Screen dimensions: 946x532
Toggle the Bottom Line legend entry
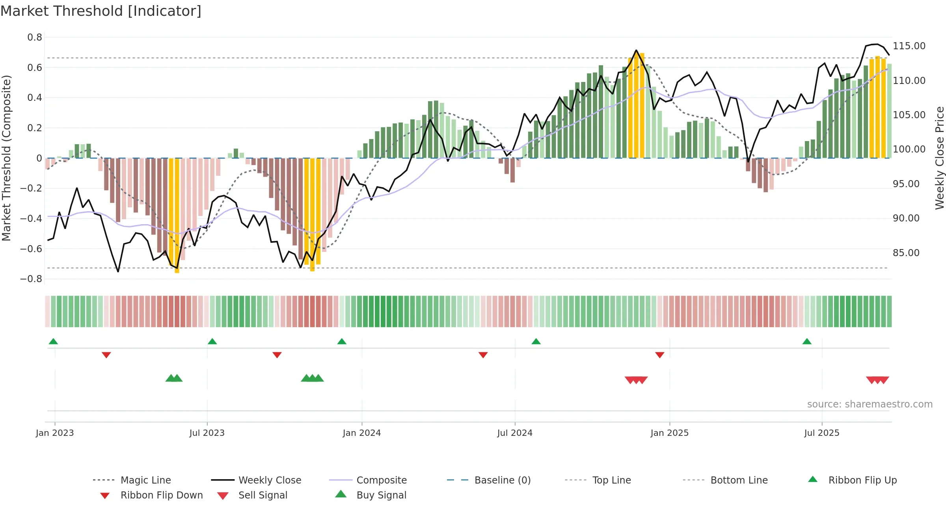tap(725, 480)
